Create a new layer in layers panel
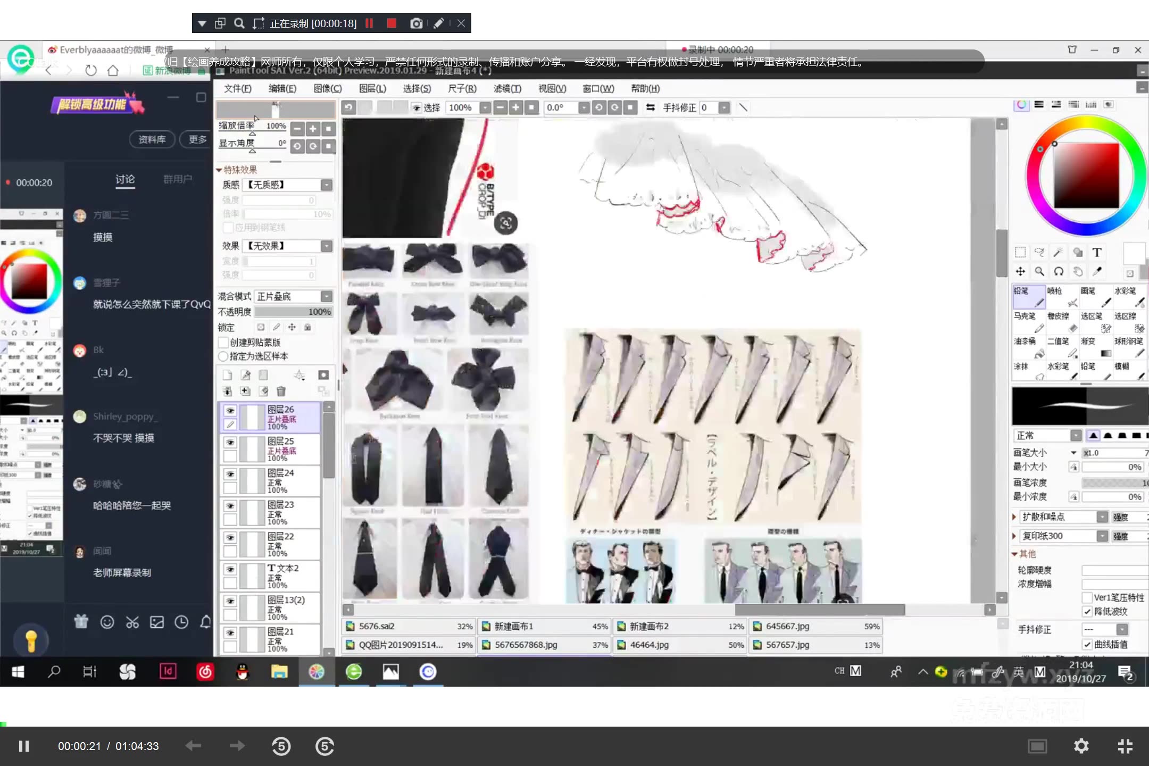Screen dimensions: 1149x766 (x=227, y=375)
